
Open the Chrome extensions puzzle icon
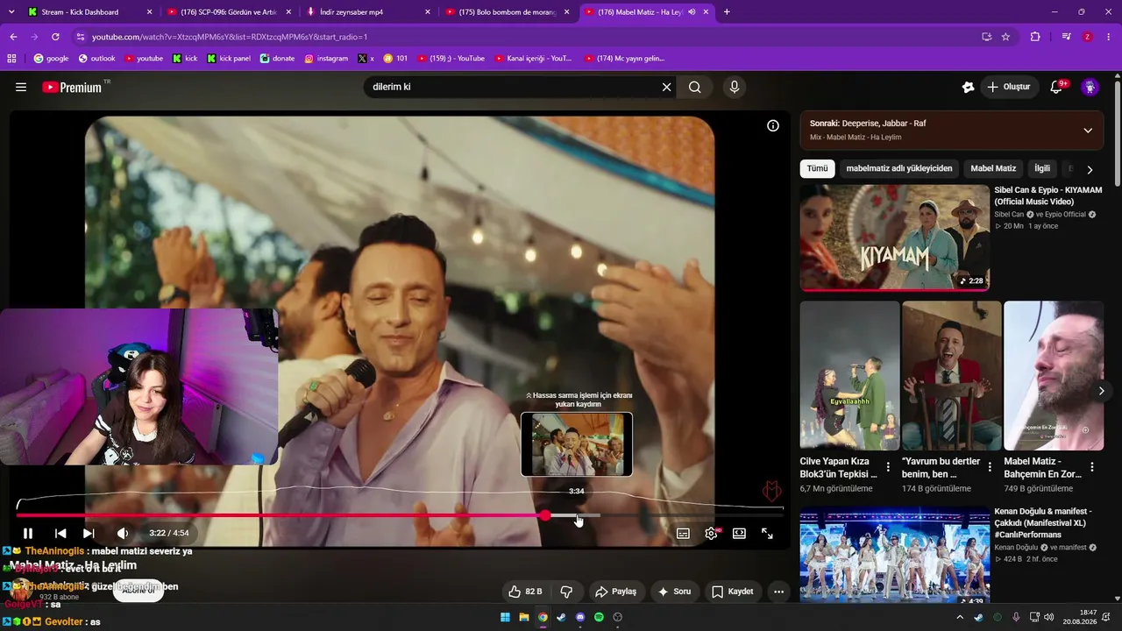(1035, 37)
